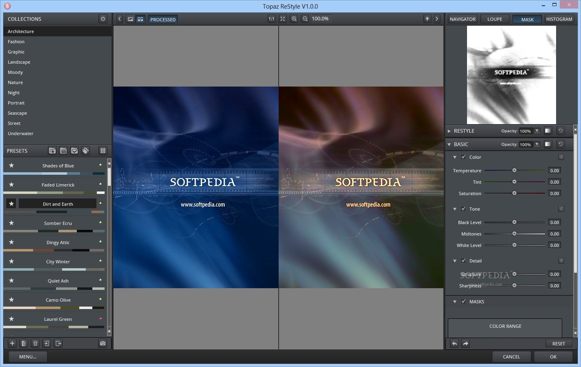This screenshot has width=581, height=367.
Task: Switch to split side-by-side view icon
Action: point(140,19)
